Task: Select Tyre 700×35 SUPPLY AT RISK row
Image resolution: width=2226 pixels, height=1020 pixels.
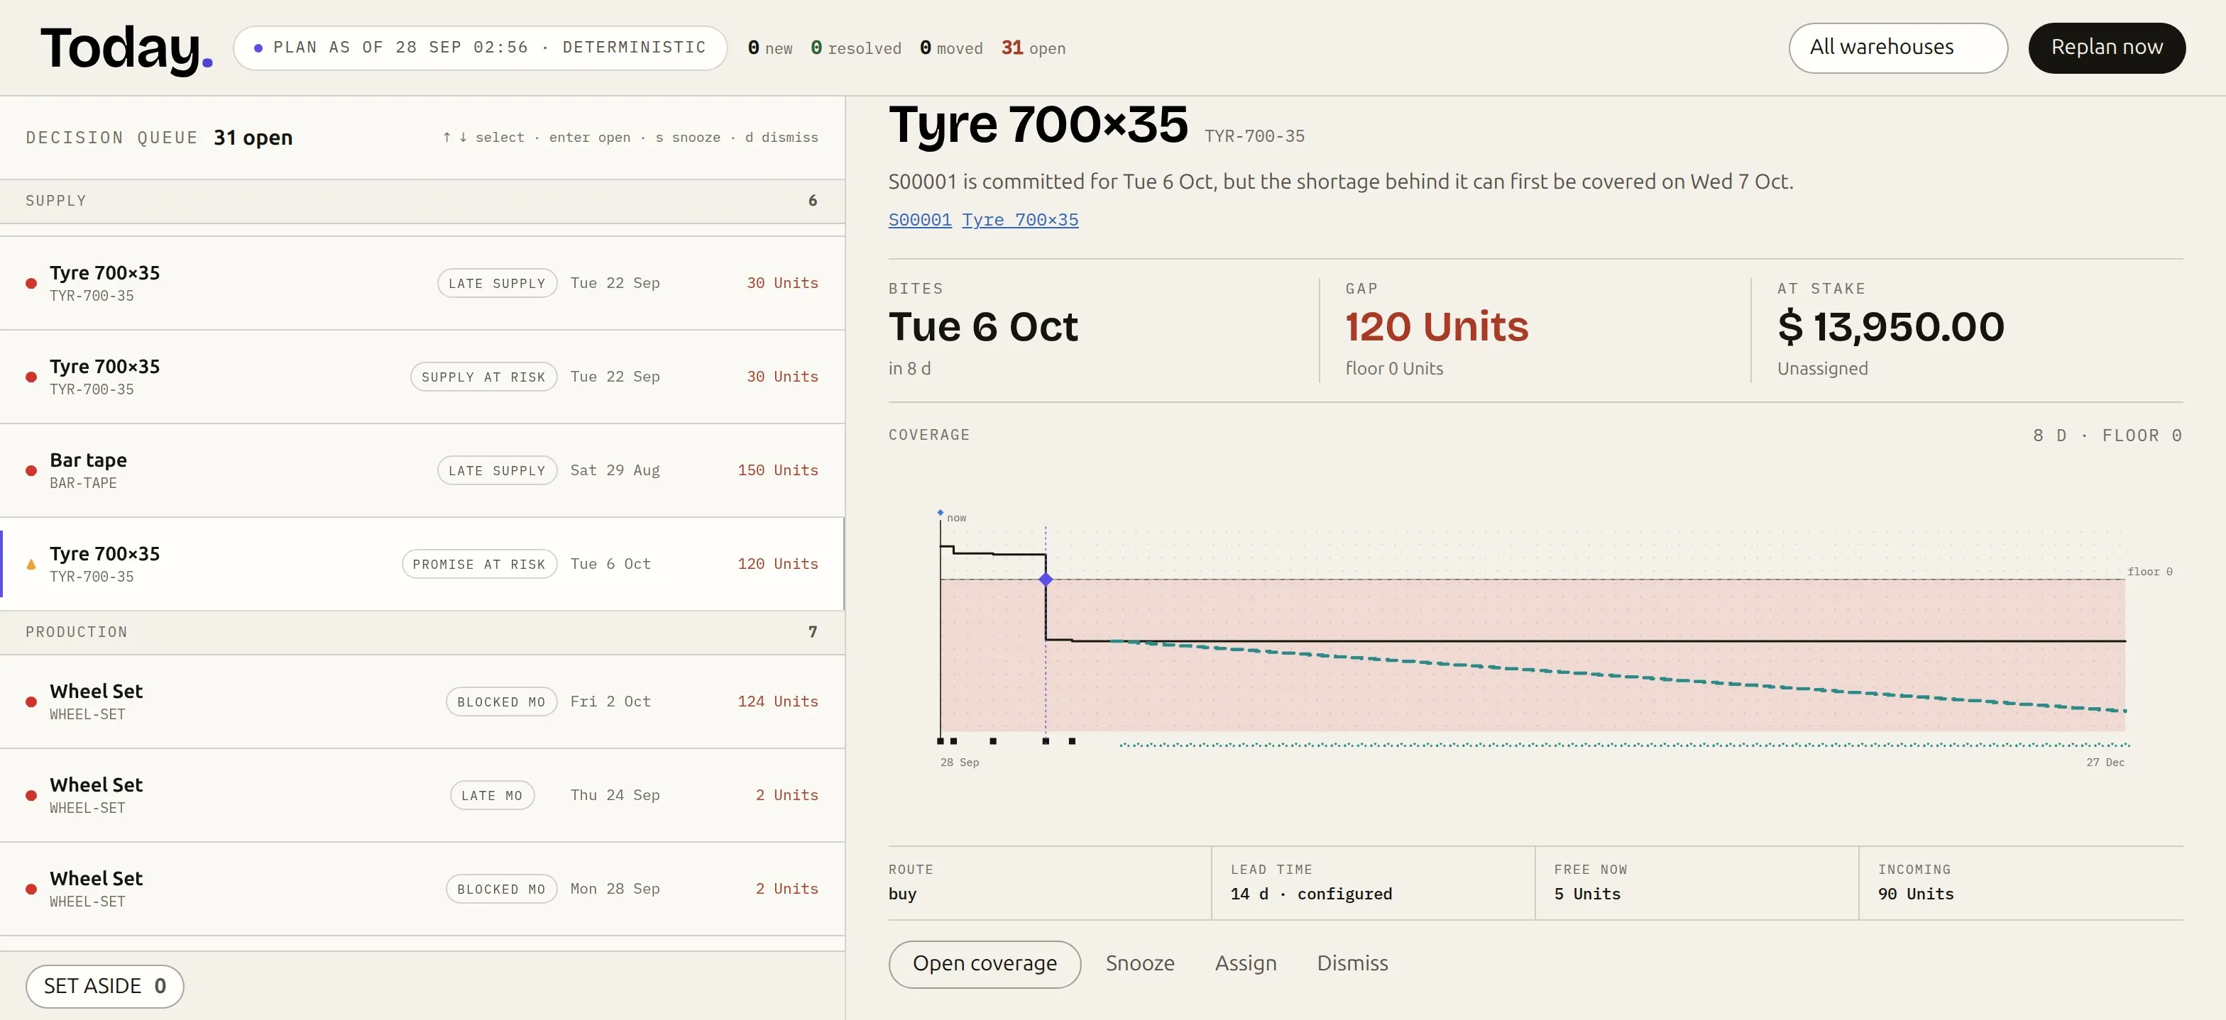Action: click(x=422, y=377)
